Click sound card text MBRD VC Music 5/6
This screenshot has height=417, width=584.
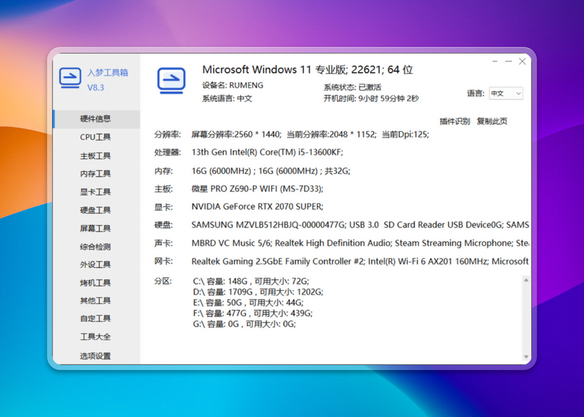[360, 243]
